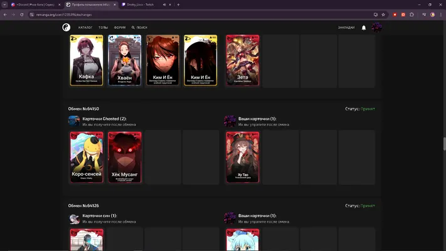The height and width of the screenshot is (251, 446).
Task: Open the user profile avatar in header
Action: pyautogui.click(x=376, y=28)
